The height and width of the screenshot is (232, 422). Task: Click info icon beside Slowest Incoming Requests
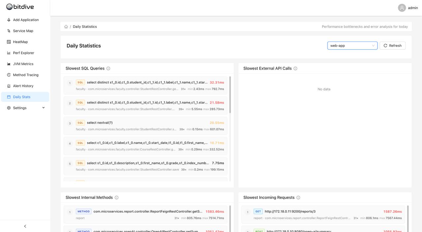(x=298, y=197)
